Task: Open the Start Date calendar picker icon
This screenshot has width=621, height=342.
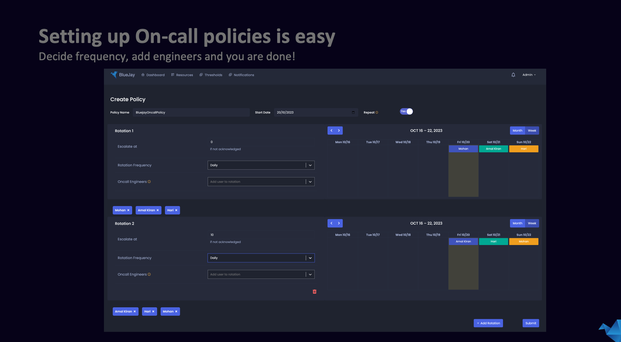Action: pos(353,113)
